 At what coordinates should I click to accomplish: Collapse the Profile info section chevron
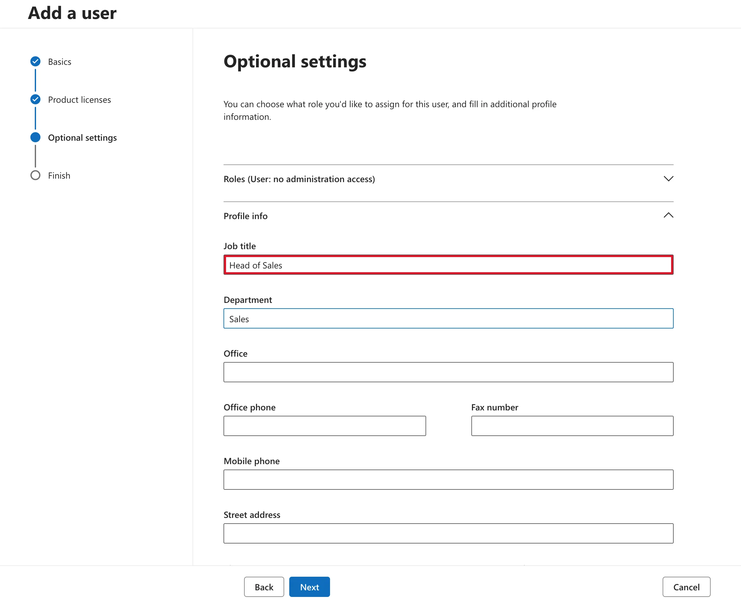coord(668,215)
